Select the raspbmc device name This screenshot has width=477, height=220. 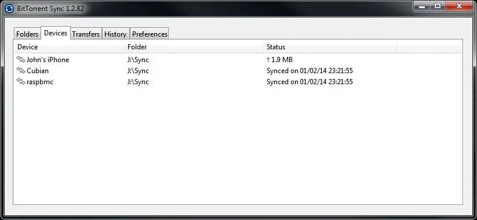(40, 82)
